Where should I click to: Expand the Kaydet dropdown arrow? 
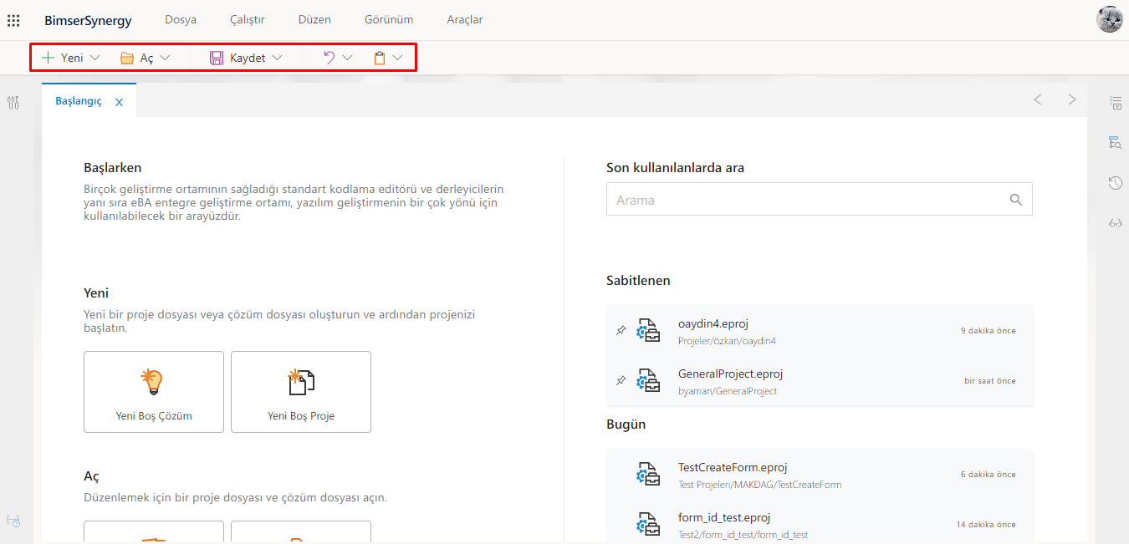[277, 58]
